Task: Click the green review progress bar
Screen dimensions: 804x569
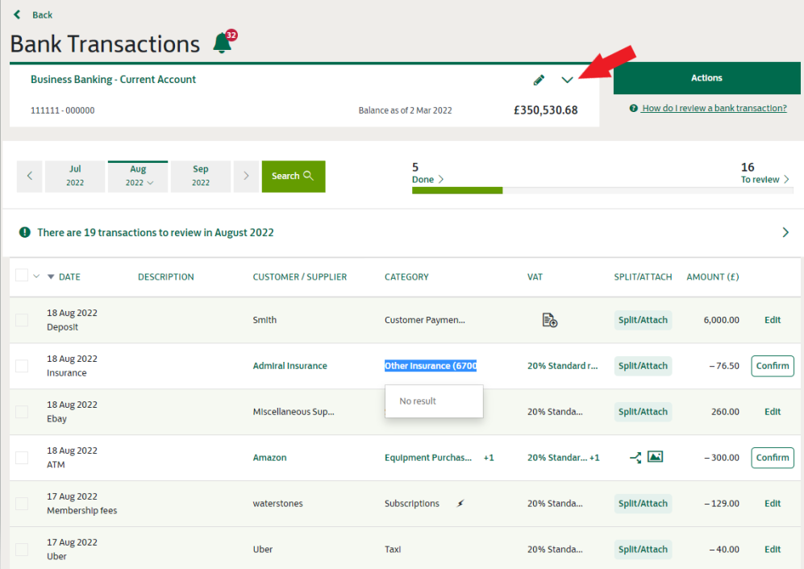Action: 457,191
